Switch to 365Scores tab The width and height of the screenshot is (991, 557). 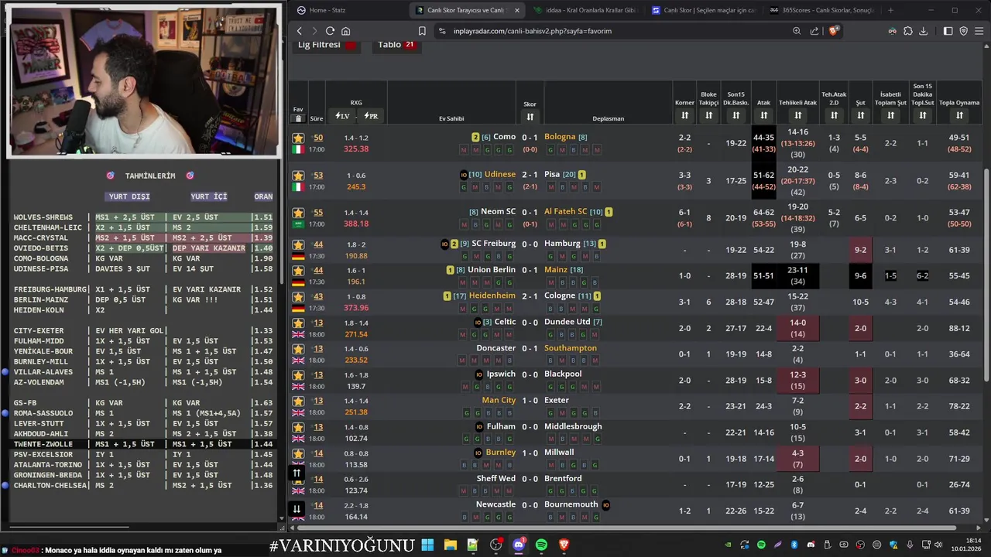[x=821, y=10]
